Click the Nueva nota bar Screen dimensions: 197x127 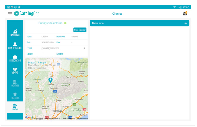click(140, 23)
